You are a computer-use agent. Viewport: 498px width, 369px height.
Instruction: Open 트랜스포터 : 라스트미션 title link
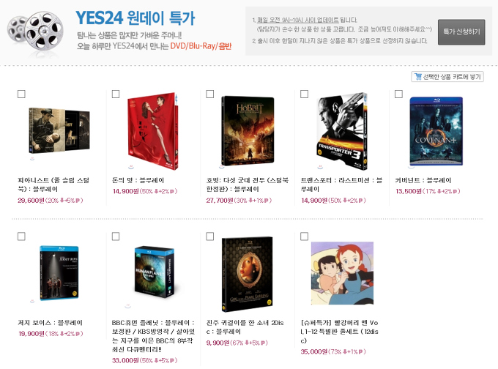tap(341, 184)
